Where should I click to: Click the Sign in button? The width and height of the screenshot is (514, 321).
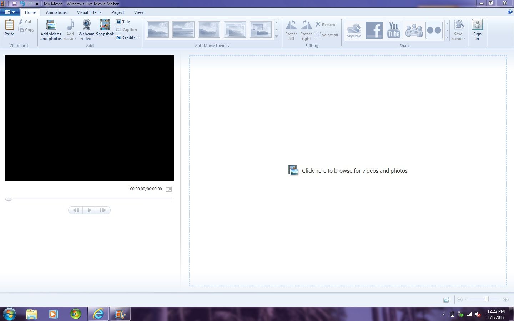point(477,30)
